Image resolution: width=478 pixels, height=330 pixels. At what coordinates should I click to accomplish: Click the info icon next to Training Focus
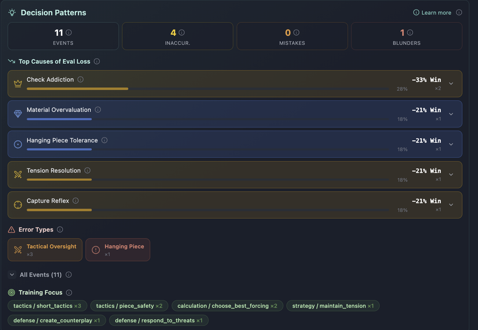pos(69,293)
